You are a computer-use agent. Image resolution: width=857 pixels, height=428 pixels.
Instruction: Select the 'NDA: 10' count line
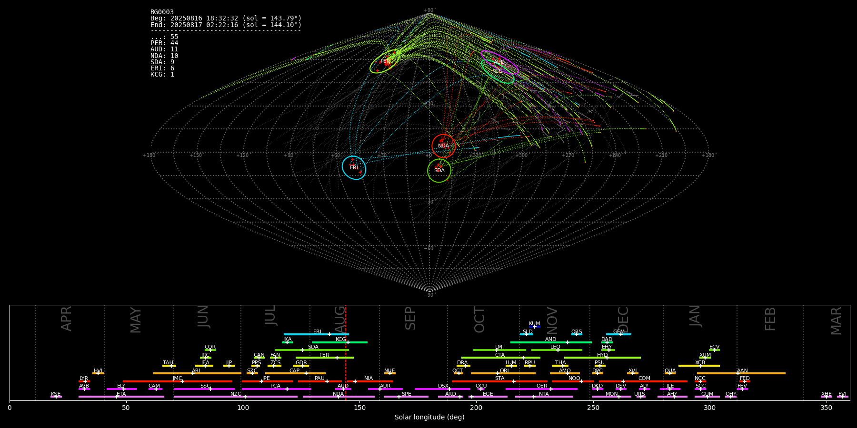[164, 56]
